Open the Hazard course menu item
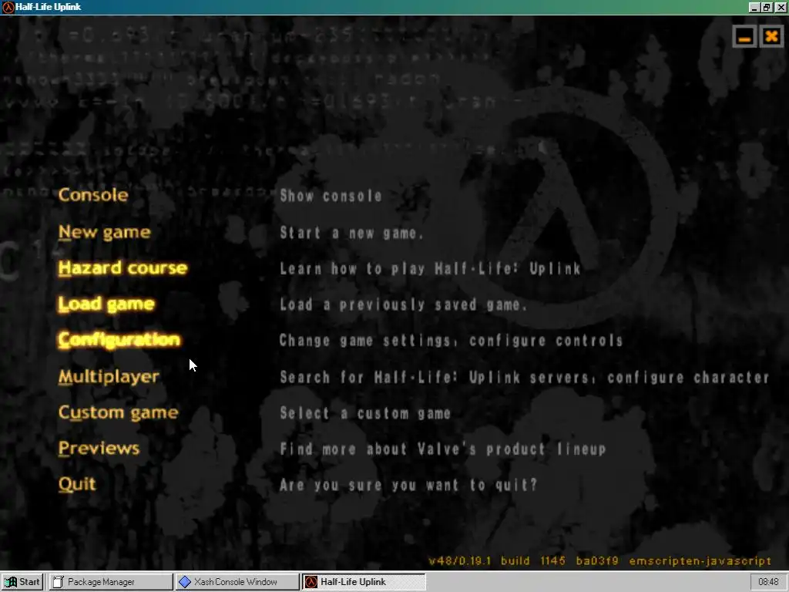 pos(123,267)
